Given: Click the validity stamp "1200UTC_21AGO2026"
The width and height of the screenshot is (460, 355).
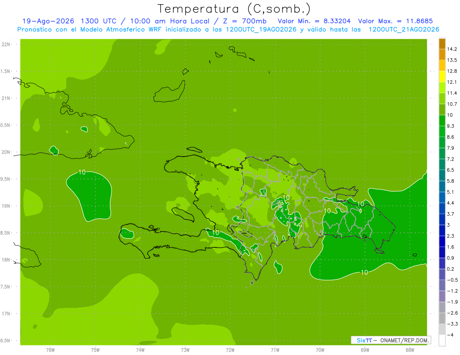Looking at the screenshot, I should 404,29.
